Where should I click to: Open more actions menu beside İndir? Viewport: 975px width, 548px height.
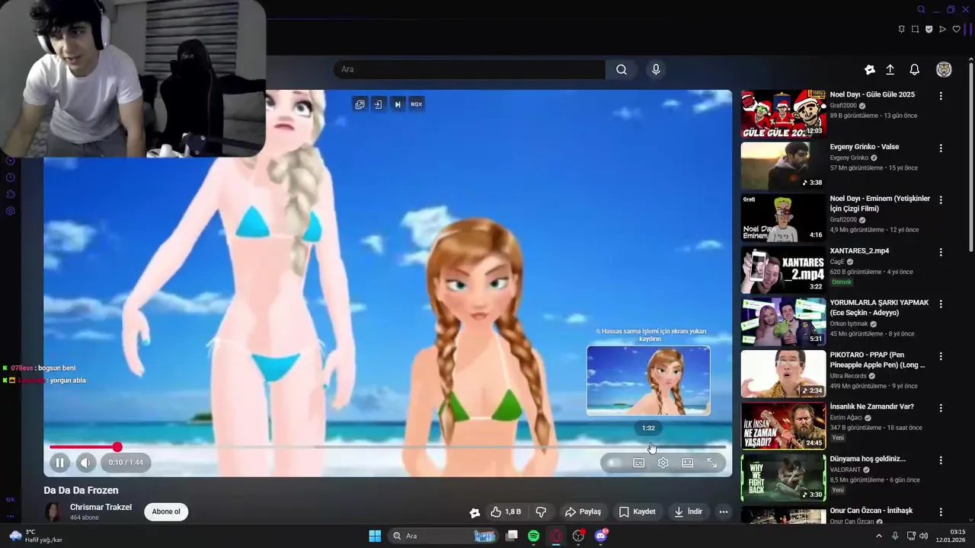pyautogui.click(x=724, y=511)
